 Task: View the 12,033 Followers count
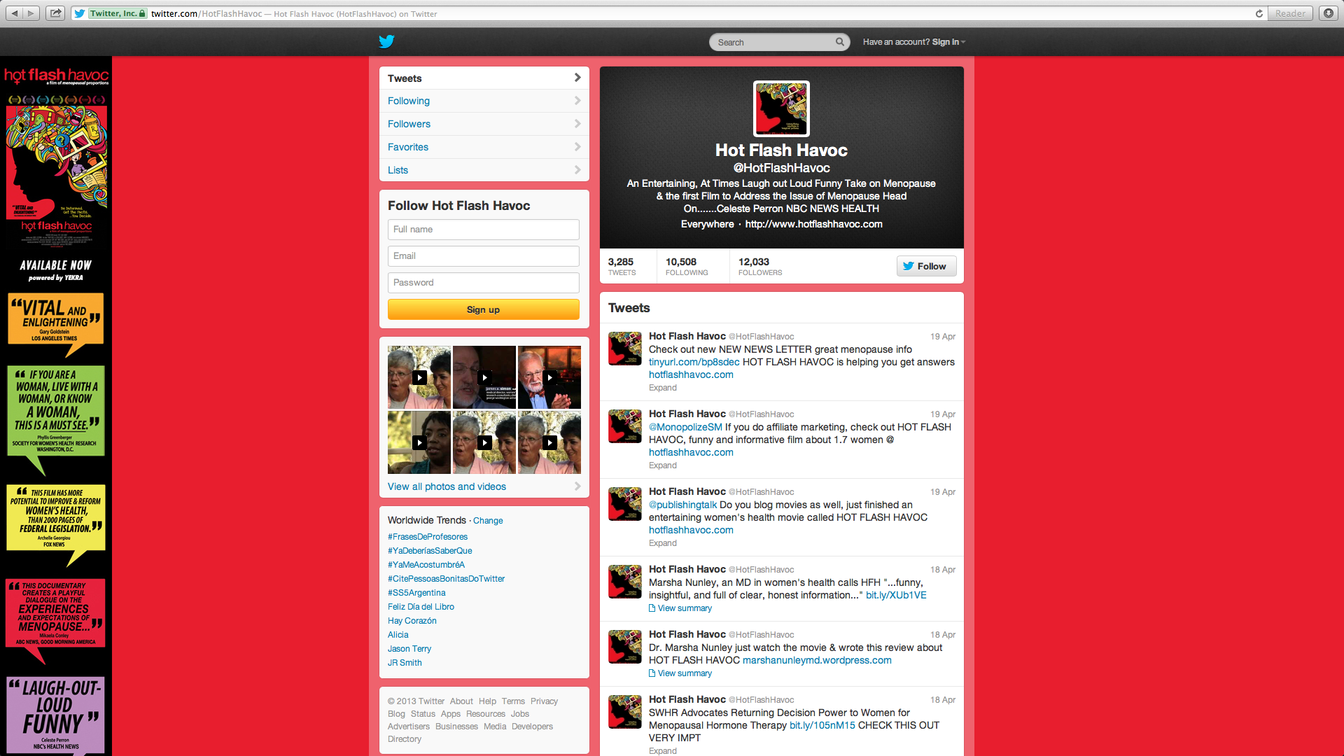click(760, 266)
